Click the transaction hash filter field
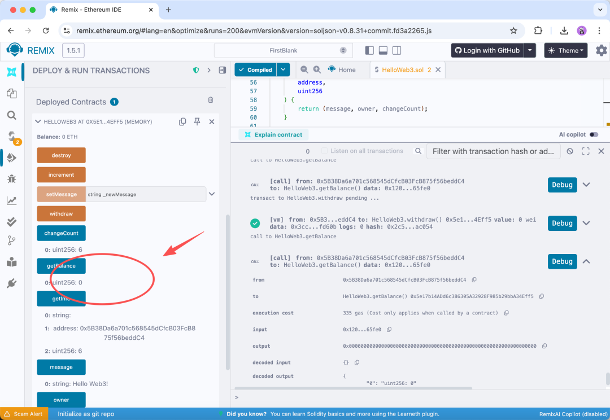Screen dimensions: 610x420 point(493,151)
